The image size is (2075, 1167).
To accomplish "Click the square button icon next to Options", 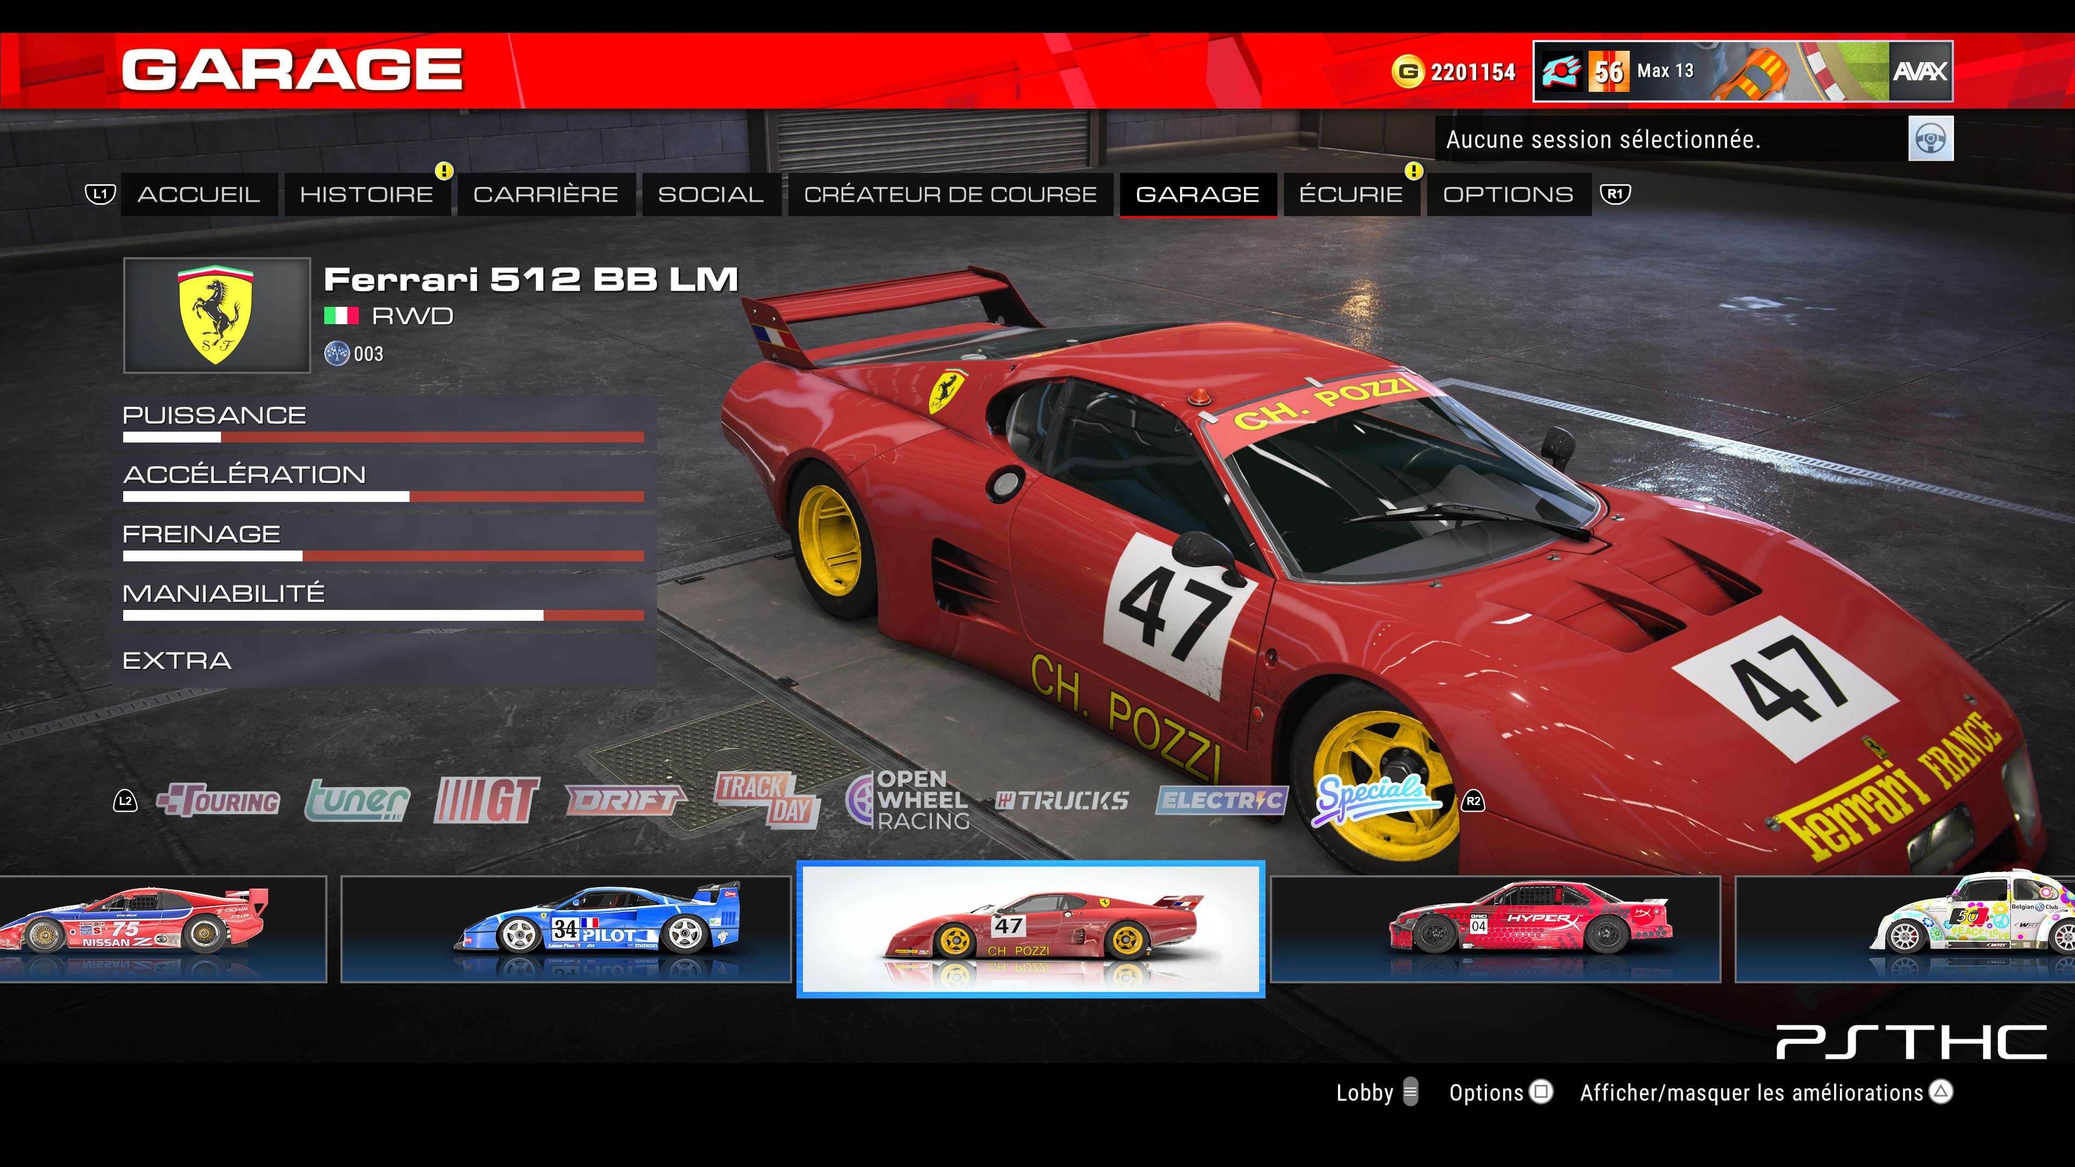I will click(1541, 1092).
